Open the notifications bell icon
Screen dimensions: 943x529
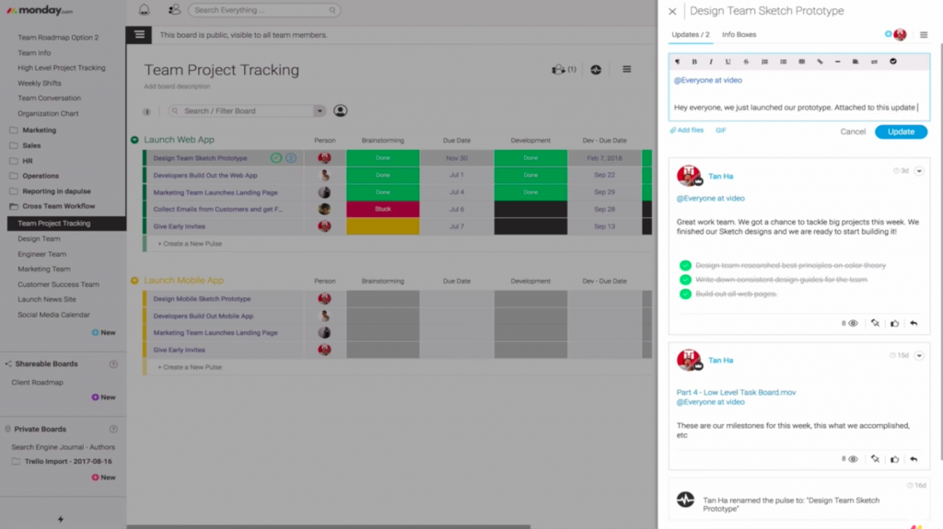click(x=144, y=10)
